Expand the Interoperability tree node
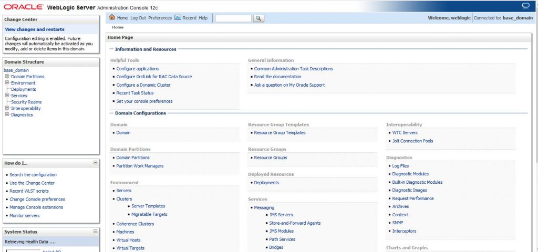The width and height of the screenshot is (538, 252). click(7, 108)
